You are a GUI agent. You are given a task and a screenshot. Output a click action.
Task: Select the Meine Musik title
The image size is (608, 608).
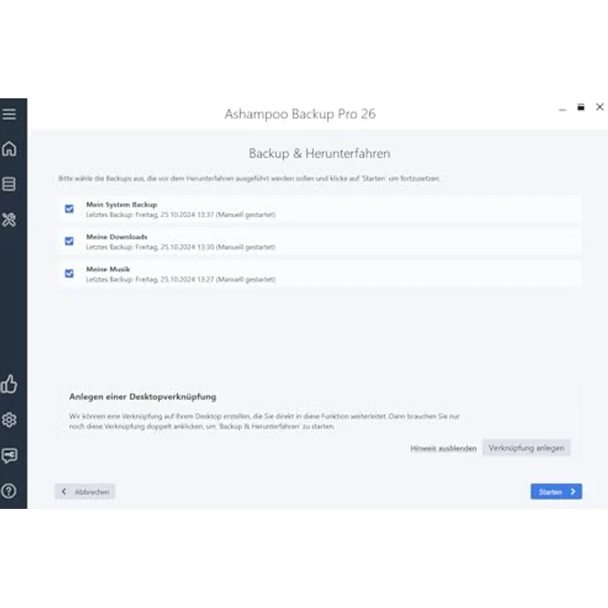pyautogui.click(x=107, y=269)
